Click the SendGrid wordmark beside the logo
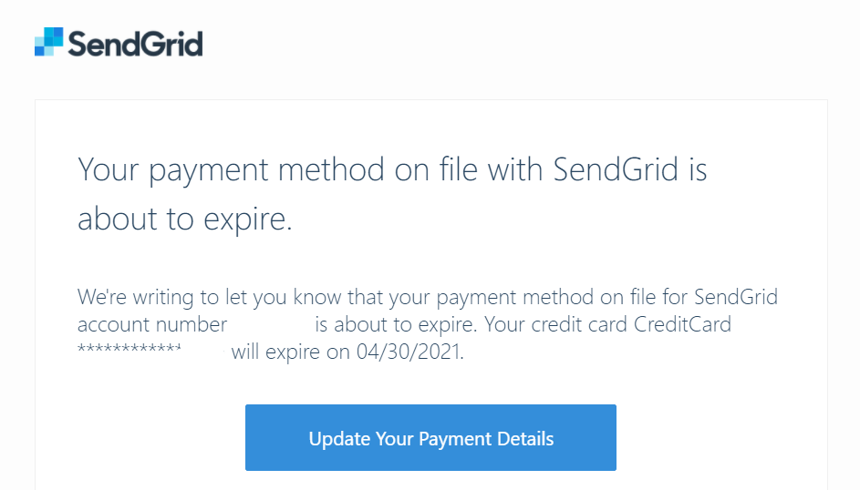This screenshot has width=860, height=490. pos(135,44)
